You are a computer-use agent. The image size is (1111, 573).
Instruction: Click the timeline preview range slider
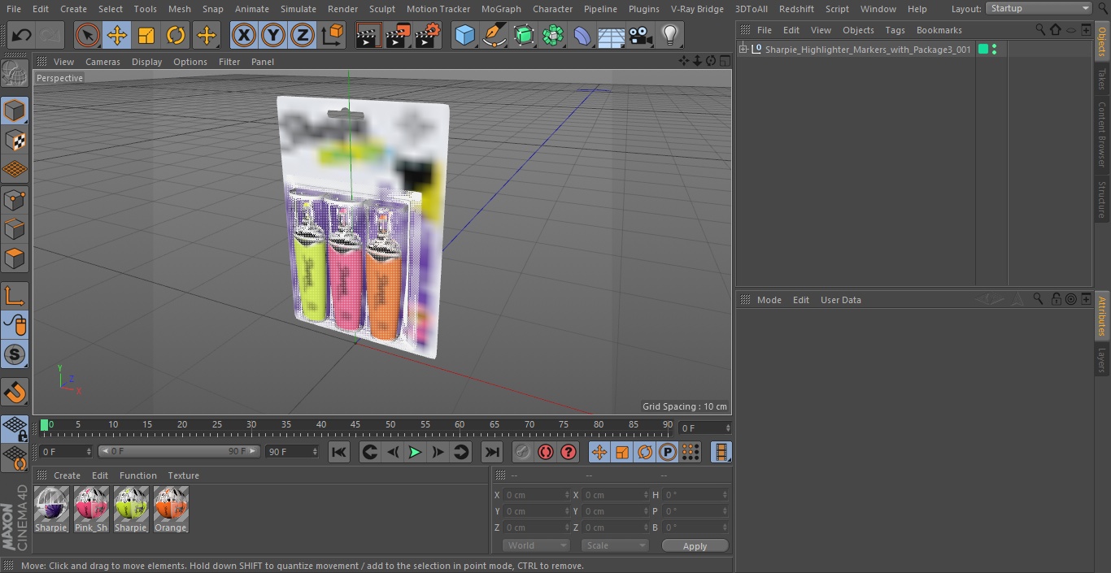(179, 451)
